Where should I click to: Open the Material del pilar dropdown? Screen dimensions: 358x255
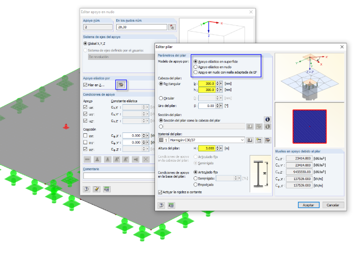click(x=242, y=140)
